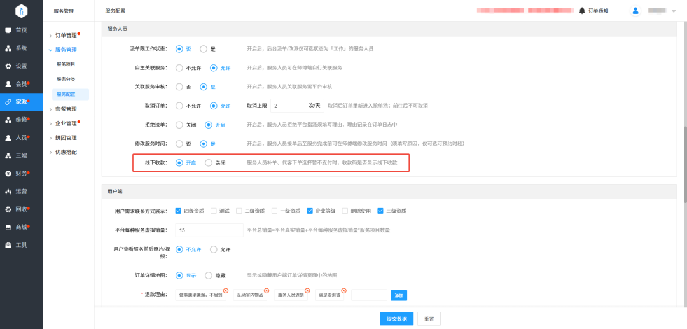Viewport: 687px width, 329px height.
Task: Click the 提交数据 button
Action: (x=396, y=319)
